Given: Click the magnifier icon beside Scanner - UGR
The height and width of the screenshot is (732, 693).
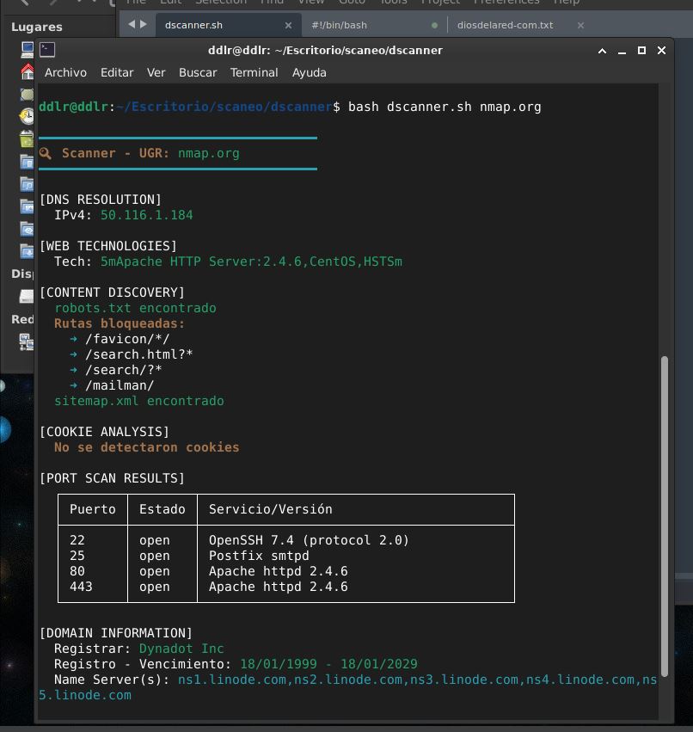Looking at the screenshot, I should point(46,153).
